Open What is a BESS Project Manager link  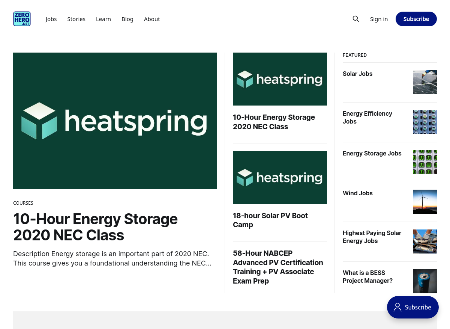(x=367, y=277)
